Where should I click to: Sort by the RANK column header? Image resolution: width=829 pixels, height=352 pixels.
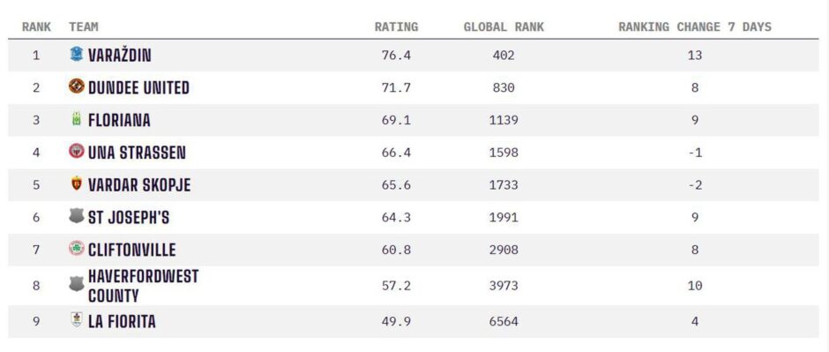(x=36, y=27)
